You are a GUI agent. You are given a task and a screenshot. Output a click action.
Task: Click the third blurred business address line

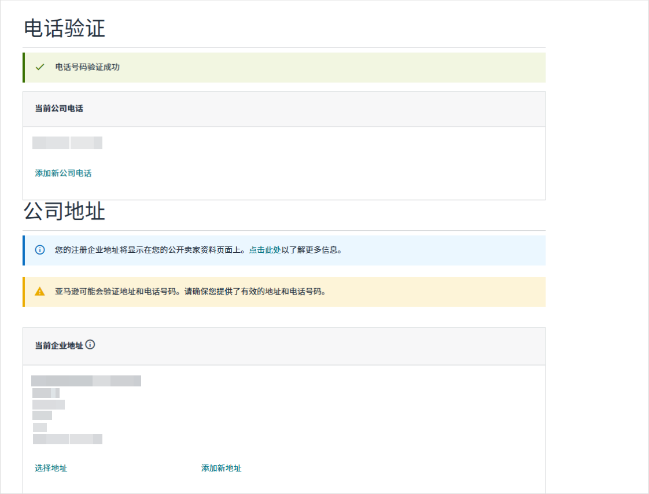coord(49,404)
